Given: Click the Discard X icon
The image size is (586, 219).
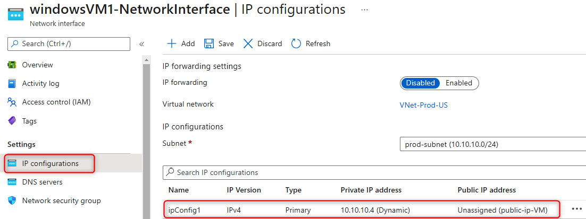Looking at the screenshot, I should point(248,43).
